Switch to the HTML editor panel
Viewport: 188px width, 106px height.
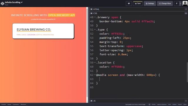tap(96, 9)
